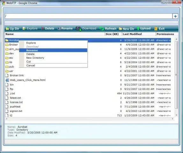
Task: Click the Refresh toolbar label
Action: click(111, 29)
